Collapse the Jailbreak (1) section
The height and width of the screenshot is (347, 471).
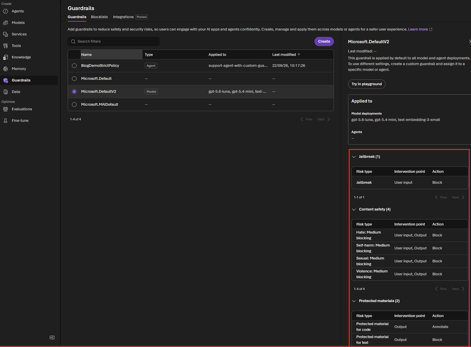[x=354, y=157]
